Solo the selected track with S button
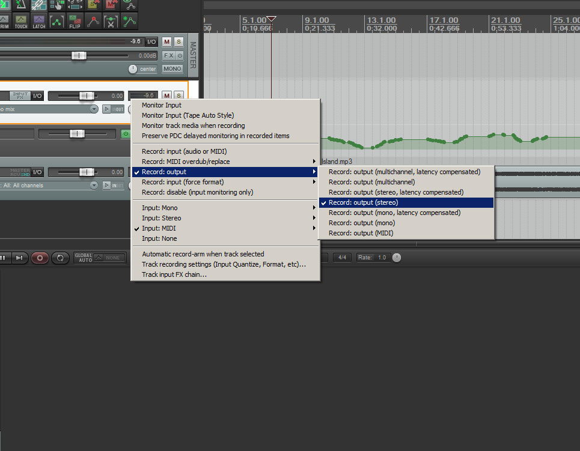Image resolution: width=580 pixels, height=451 pixels. pyautogui.click(x=179, y=95)
